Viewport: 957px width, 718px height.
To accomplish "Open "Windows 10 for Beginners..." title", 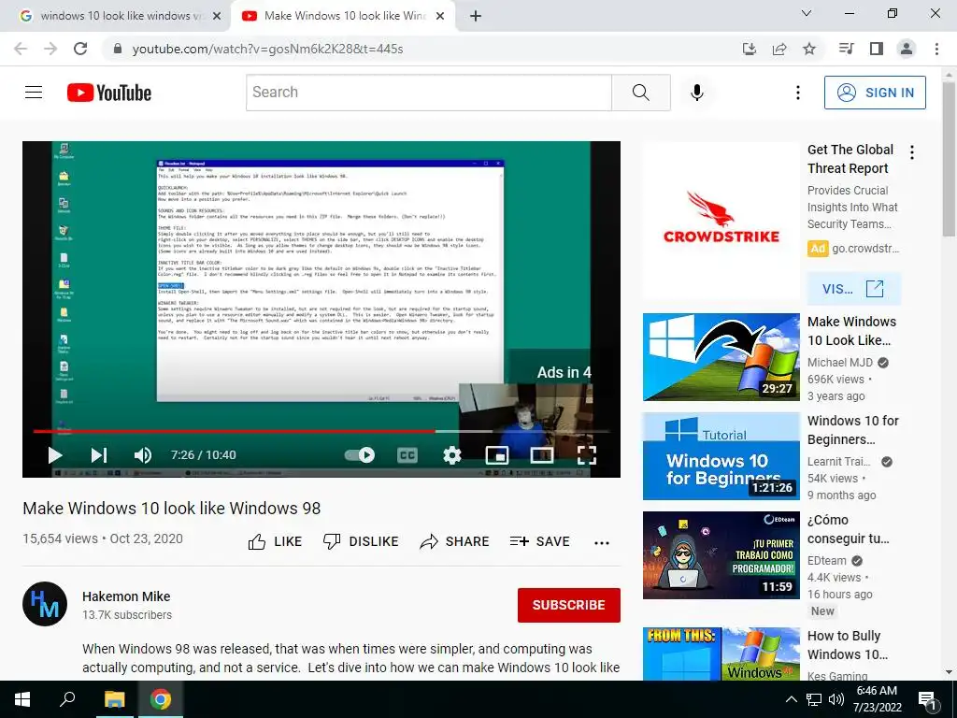I will 852,430.
